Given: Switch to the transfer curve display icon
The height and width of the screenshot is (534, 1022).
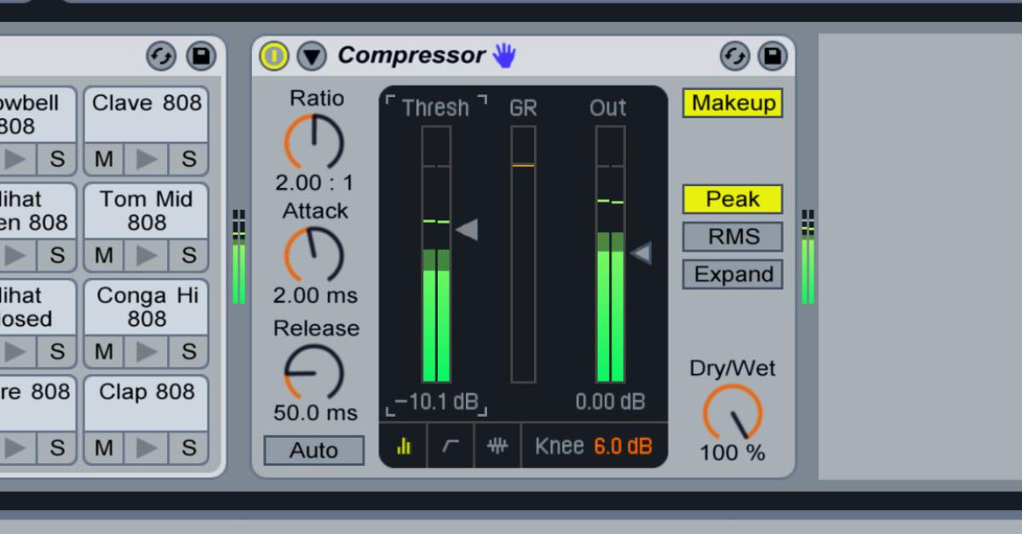Looking at the screenshot, I should pyautogui.click(x=451, y=445).
